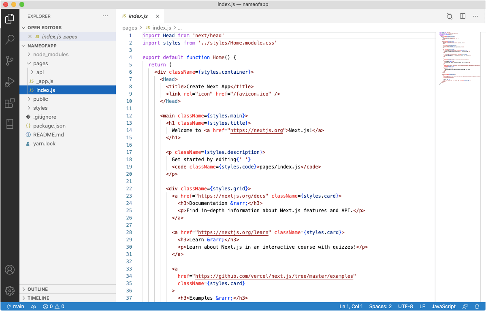486x311 pixels.
Task: Change the JavaScript language mode
Action: (443, 307)
